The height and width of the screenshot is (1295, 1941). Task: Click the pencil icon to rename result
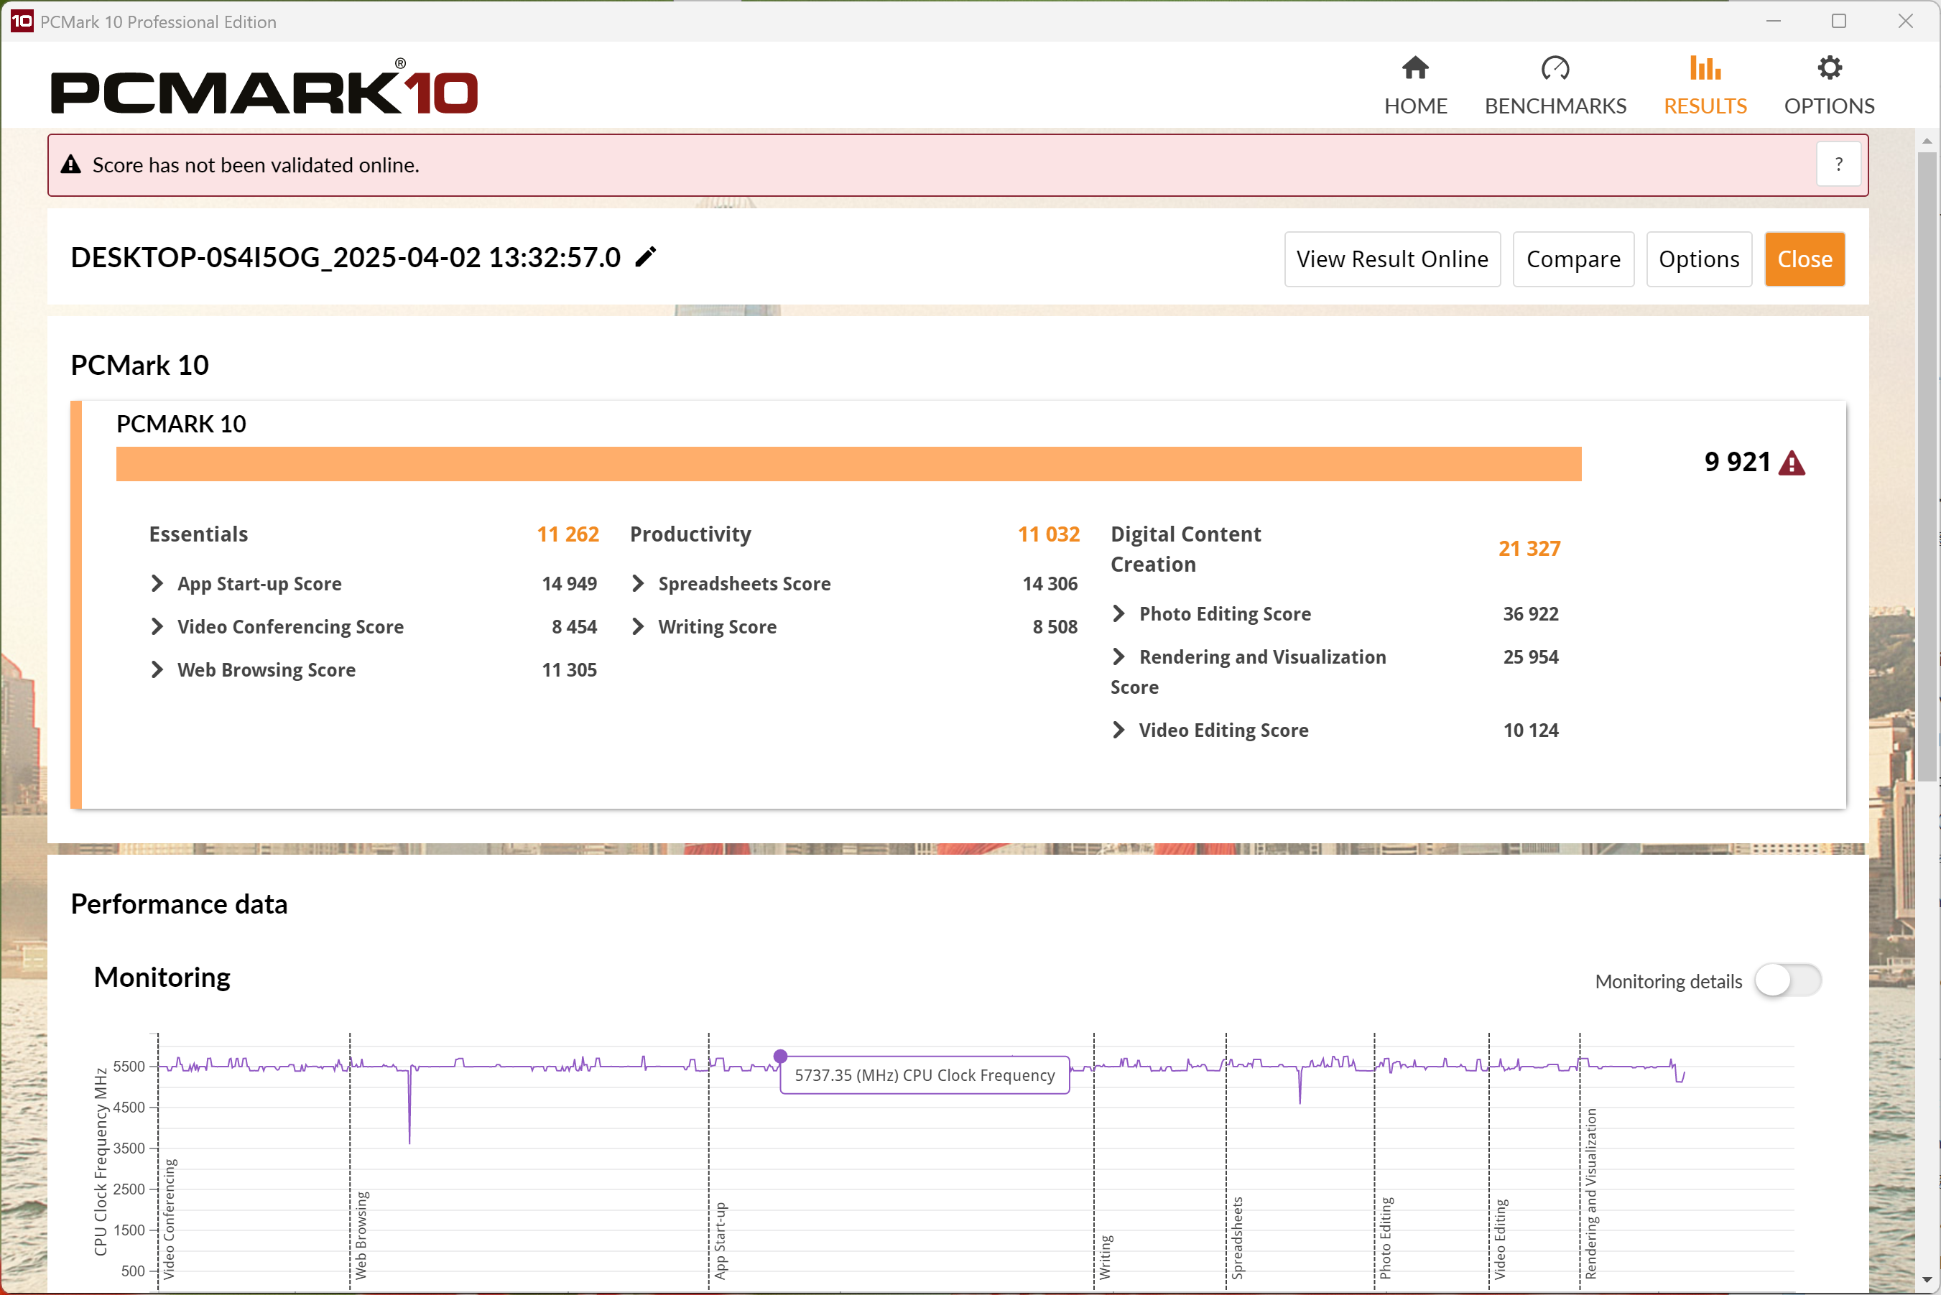pyautogui.click(x=646, y=257)
